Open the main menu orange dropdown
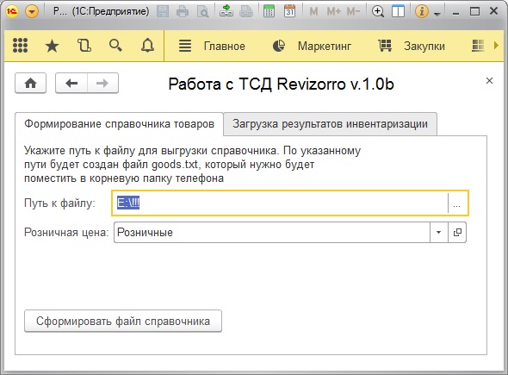 32,12
